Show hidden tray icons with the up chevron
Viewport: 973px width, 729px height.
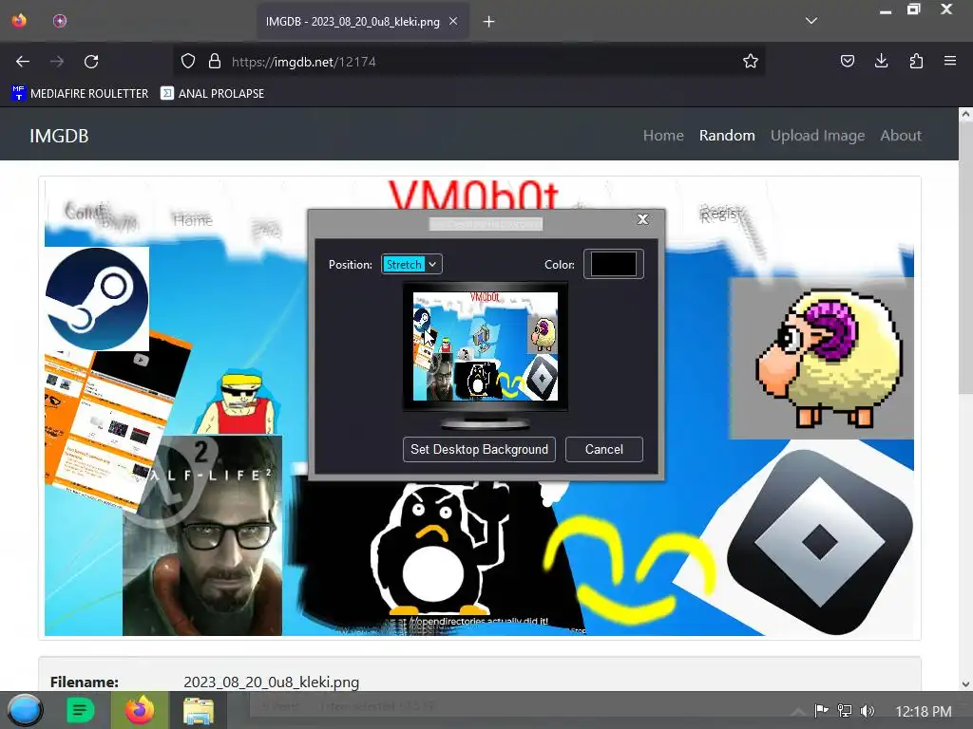coord(798,711)
